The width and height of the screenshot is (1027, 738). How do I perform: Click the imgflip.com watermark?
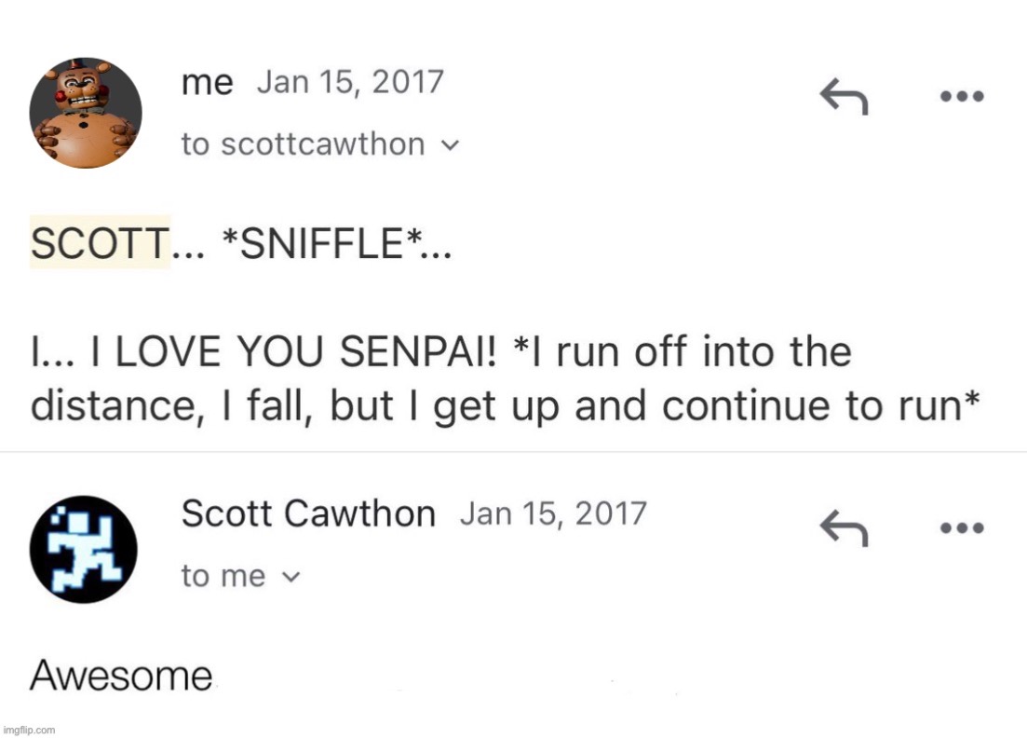pyautogui.click(x=29, y=730)
